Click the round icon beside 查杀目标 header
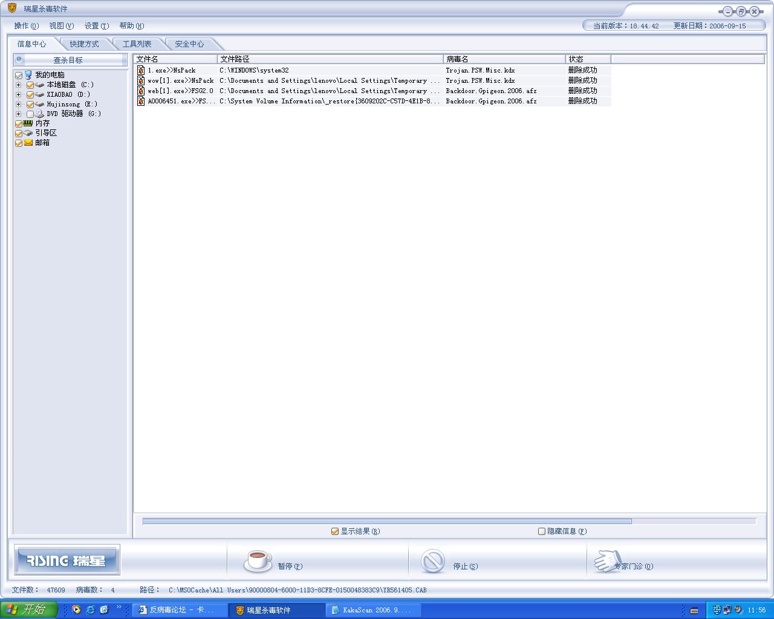The image size is (774, 619). pyautogui.click(x=19, y=59)
